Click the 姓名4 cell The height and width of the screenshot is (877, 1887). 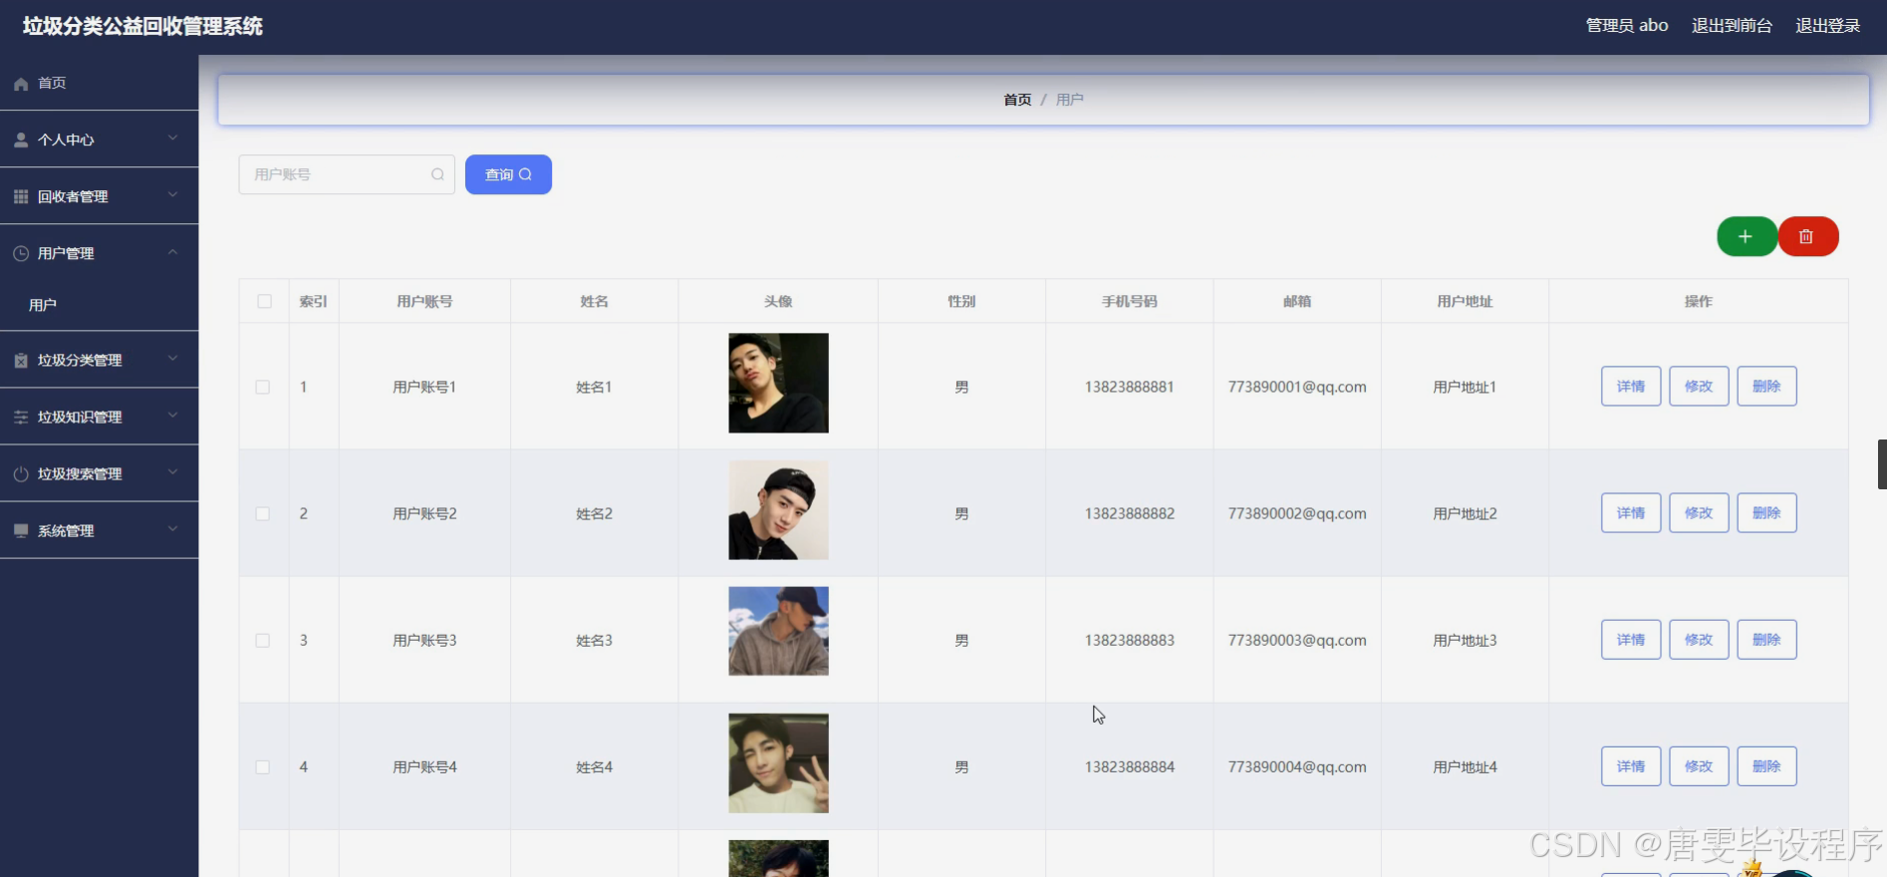click(594, 766)
